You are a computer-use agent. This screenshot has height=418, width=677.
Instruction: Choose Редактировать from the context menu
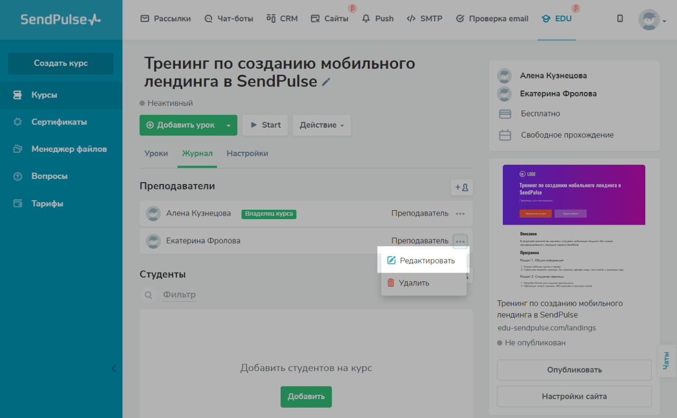(x=424, y=261)
